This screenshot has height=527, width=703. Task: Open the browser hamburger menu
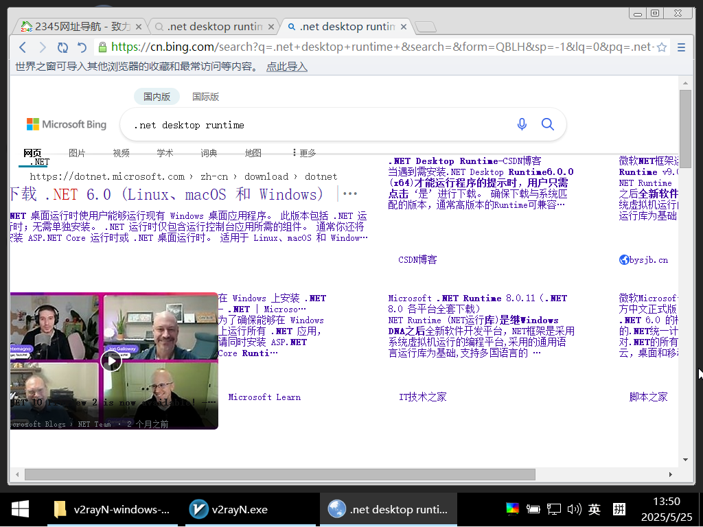pyautogui.click(x=681, y=47)
